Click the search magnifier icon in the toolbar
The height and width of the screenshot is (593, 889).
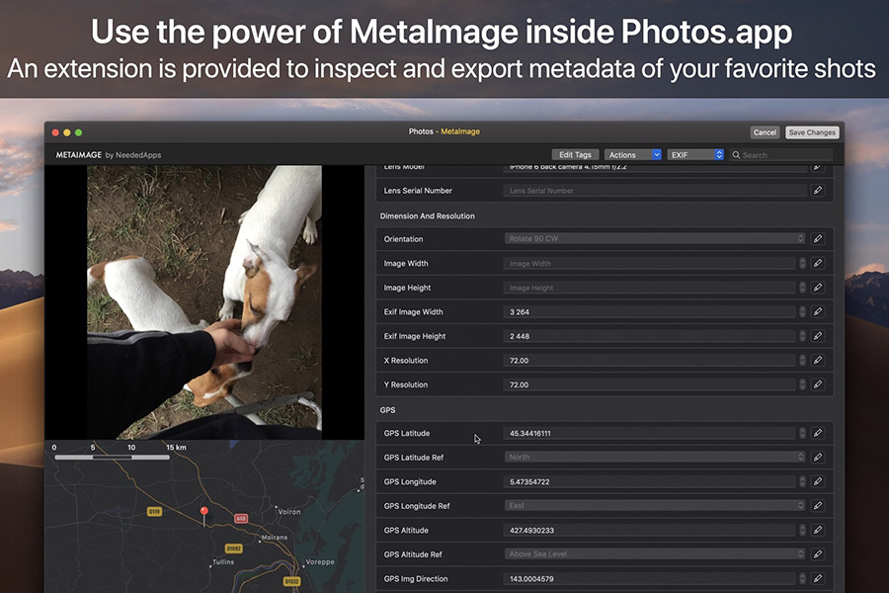click(737, 154)
